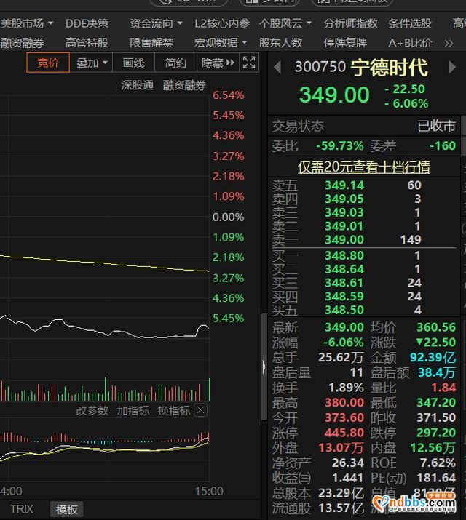Image resolution: width=466 pixels, height=520 pixels.
Task: Open DDE决策 menu
Action: click(87, 23)
